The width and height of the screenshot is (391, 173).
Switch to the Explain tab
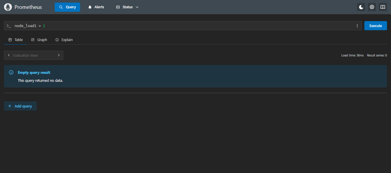pyautogui.click(x=64, y=40)
